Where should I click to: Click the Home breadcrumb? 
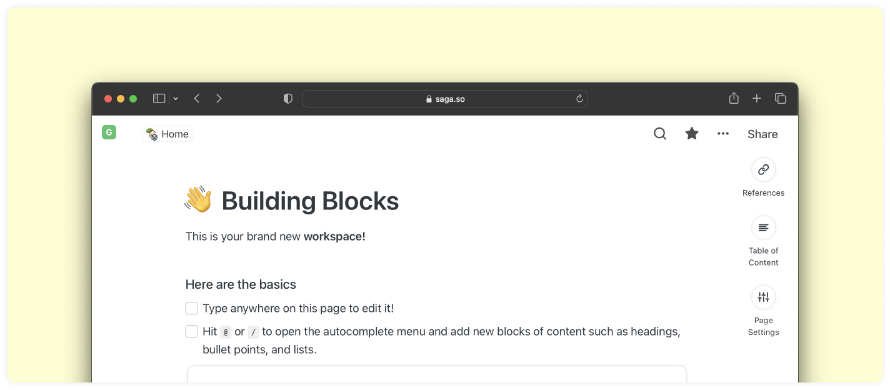168,134
